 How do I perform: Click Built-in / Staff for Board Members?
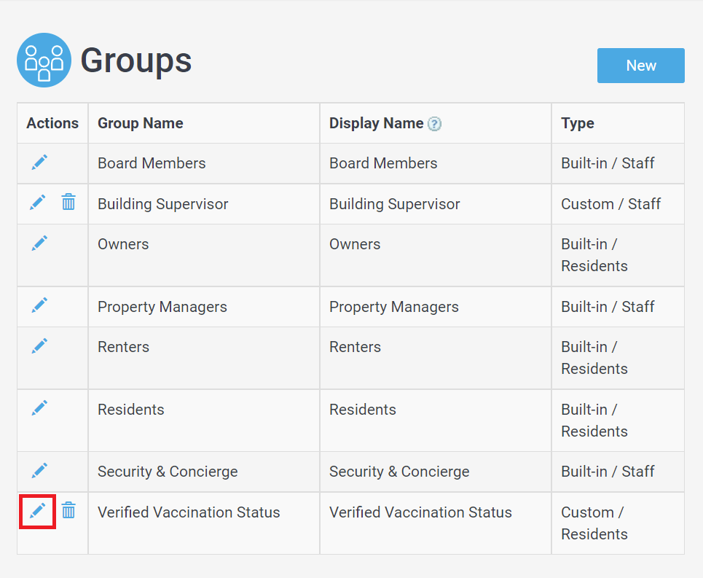coord(618,163)
